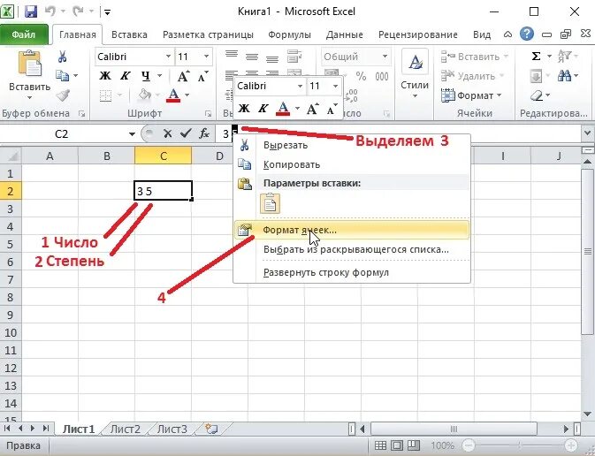
Task: Click the 000 thousands separator button
Action: coord(382,76)
